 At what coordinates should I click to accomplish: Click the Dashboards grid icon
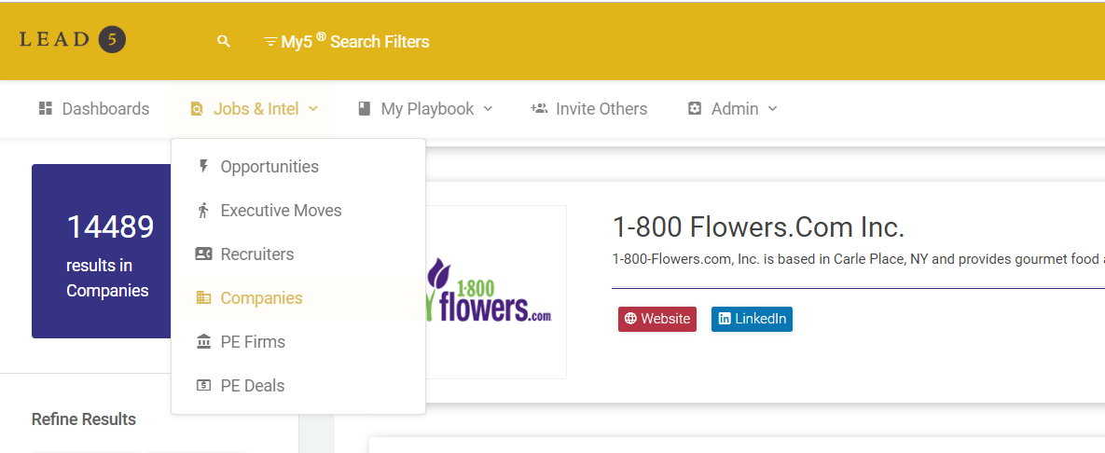tap(46, 108)
